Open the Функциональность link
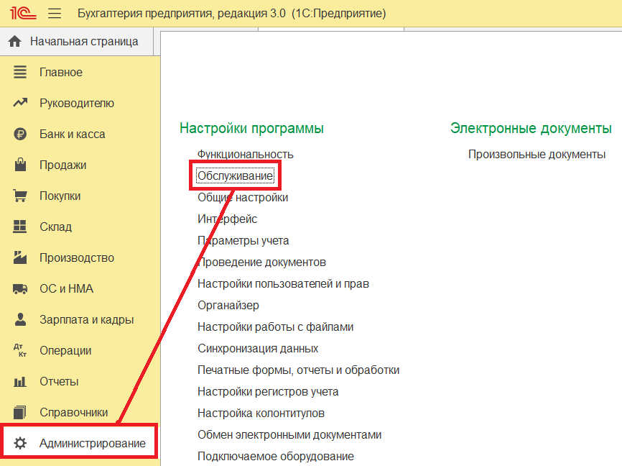The height and width of the screenshot is (466, 622). 246,154
